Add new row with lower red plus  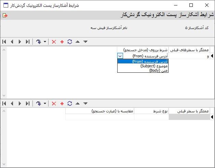click(x=62, y=103)
